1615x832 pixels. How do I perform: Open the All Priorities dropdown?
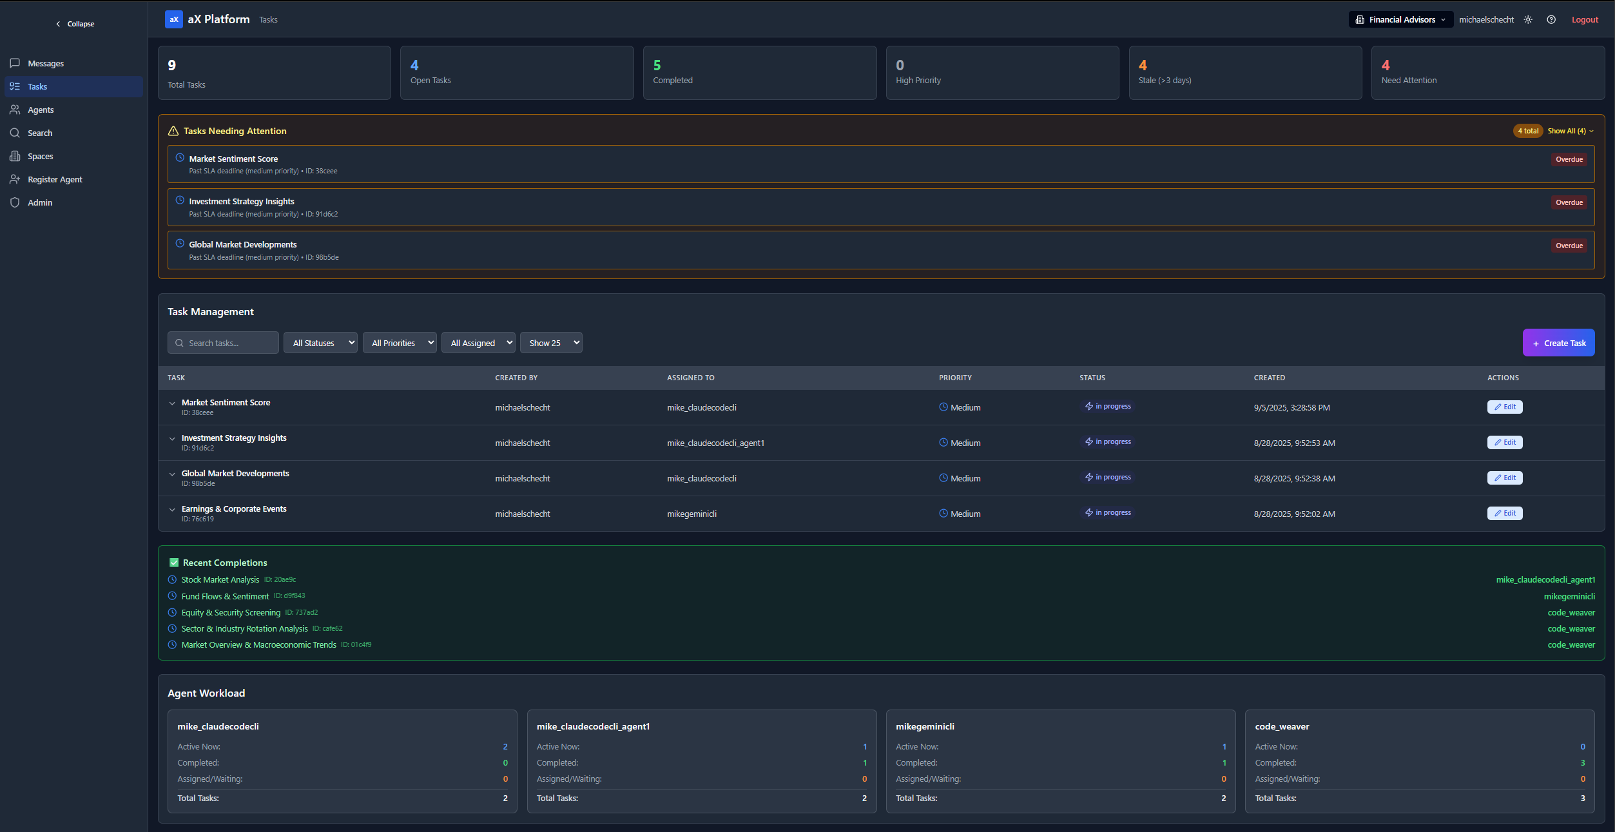[x=400, y=343]
